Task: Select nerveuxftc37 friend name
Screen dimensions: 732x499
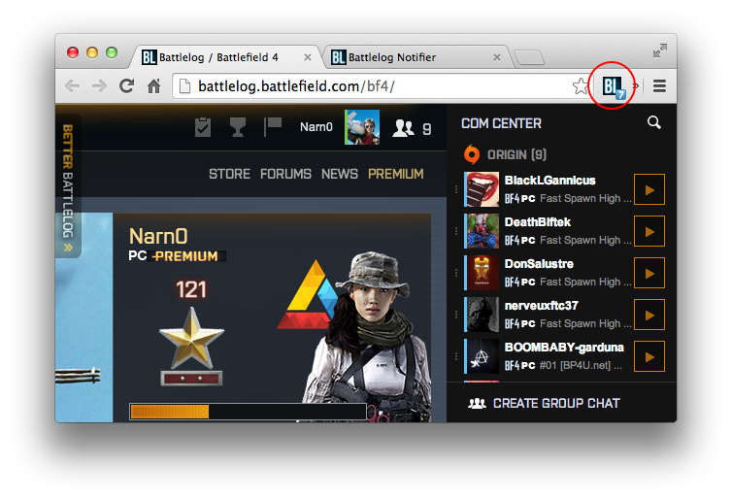Action: (x=541, y=306)
